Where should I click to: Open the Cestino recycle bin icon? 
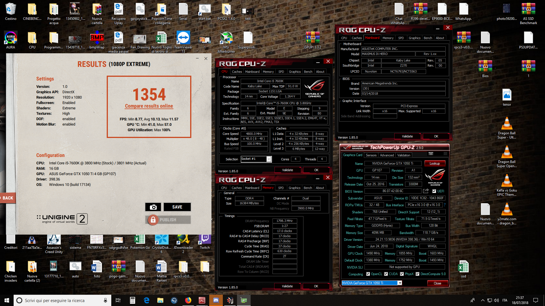click(x=11, y=11)
